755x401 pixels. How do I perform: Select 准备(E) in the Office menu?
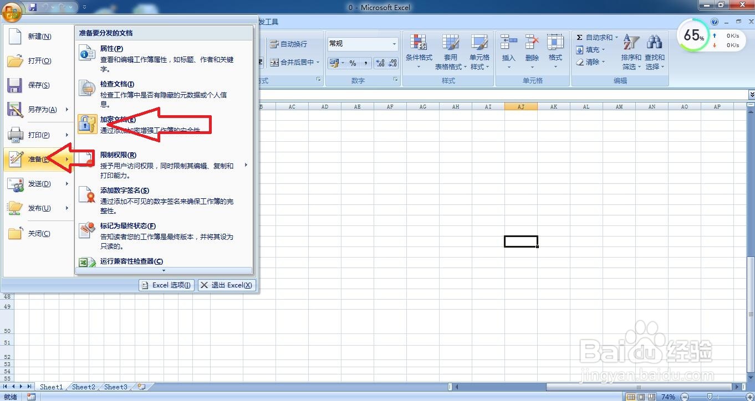coord(38,160)
